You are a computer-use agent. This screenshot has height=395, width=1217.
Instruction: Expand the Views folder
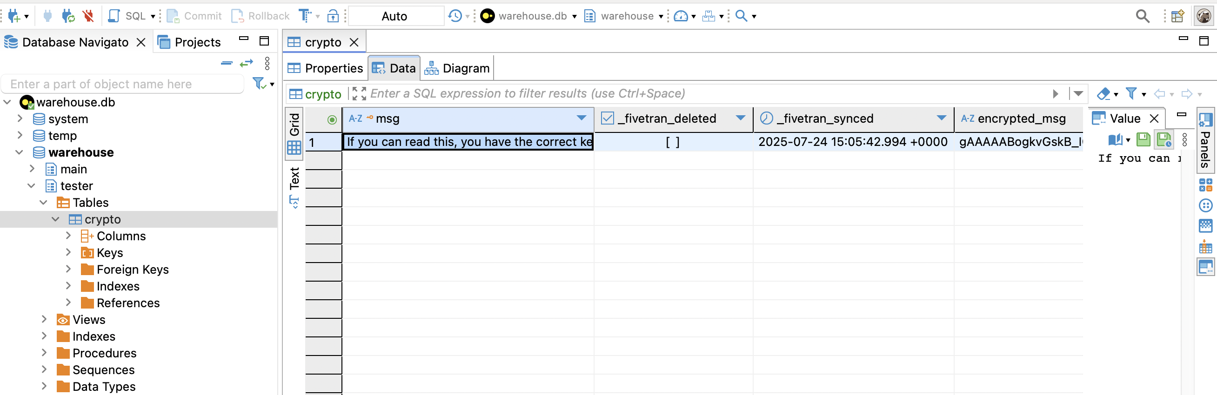[44, 319]
